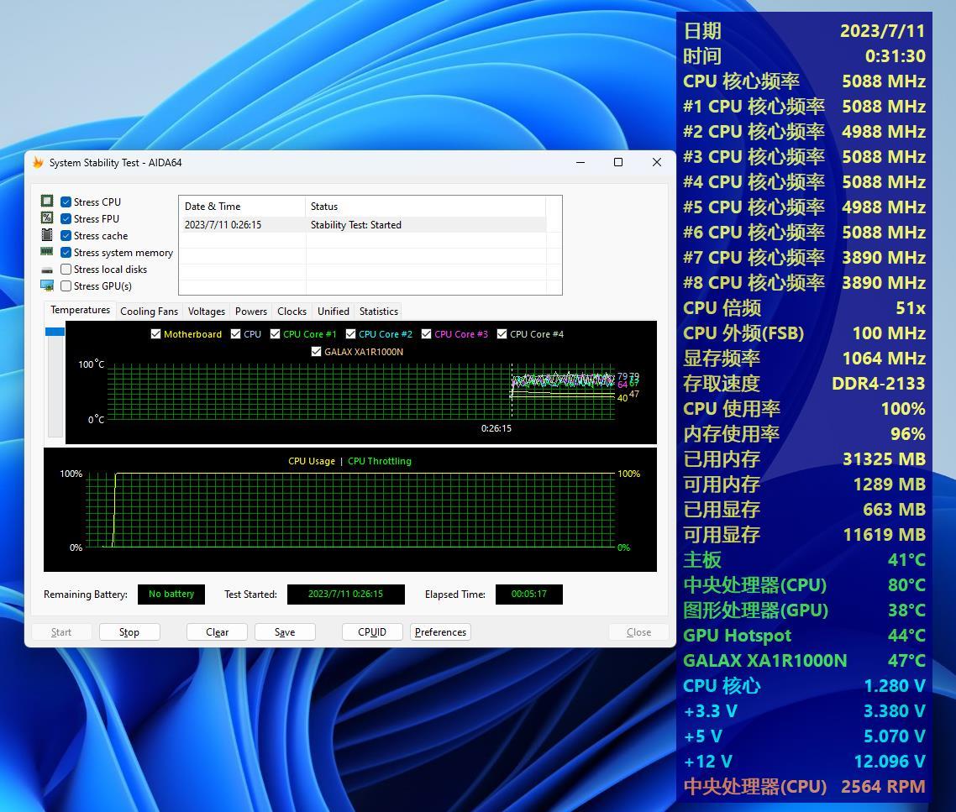Toggle the CPU Core #1 graph checkbox
The width and height of the screenshot is (956, 812).
(275, 334)
